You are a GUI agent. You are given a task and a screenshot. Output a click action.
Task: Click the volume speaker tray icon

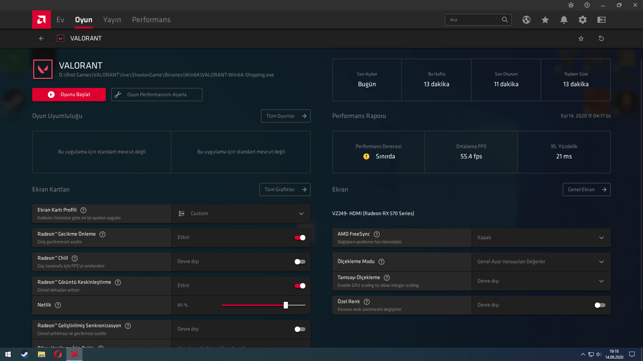[x=599, y=354]
